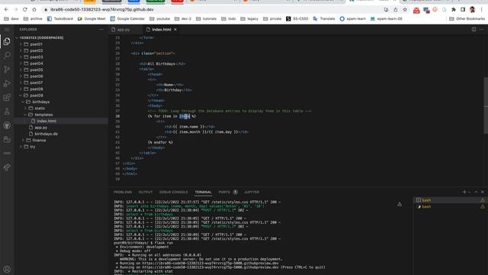Open the Testing flask view
Viewport: 488px width, 275px height.
(7, 112)
